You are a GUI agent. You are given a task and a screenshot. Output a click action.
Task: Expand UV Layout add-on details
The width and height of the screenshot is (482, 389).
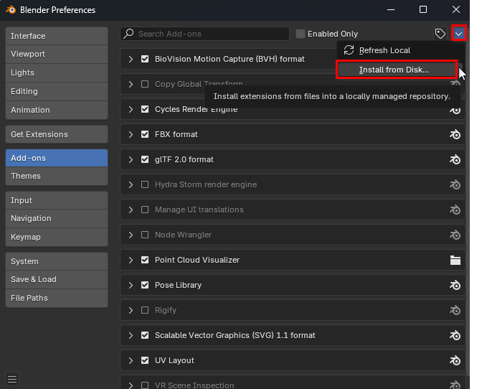click(131, 360)
